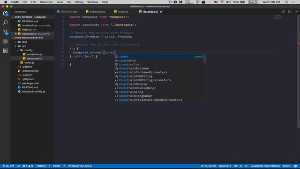Click the timer play arrow in status bar
Screen dimensions: 300x169
49,166
